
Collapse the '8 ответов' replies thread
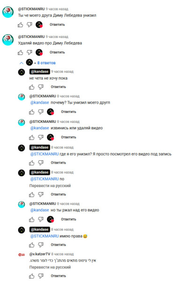[x=21, y=63]
